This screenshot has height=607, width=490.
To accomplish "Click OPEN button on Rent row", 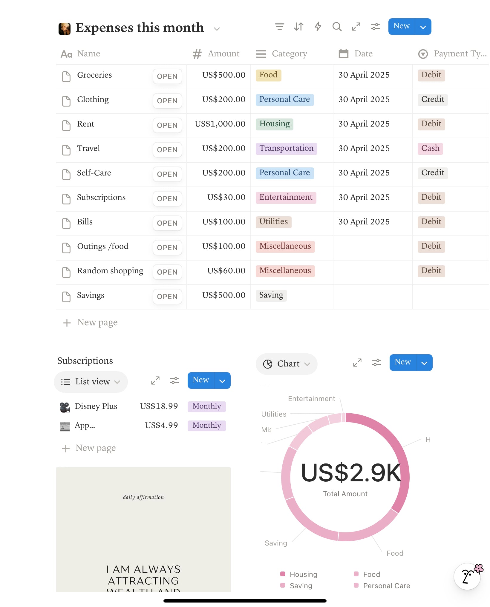I will pyautogui.click(x=167, y=125).
